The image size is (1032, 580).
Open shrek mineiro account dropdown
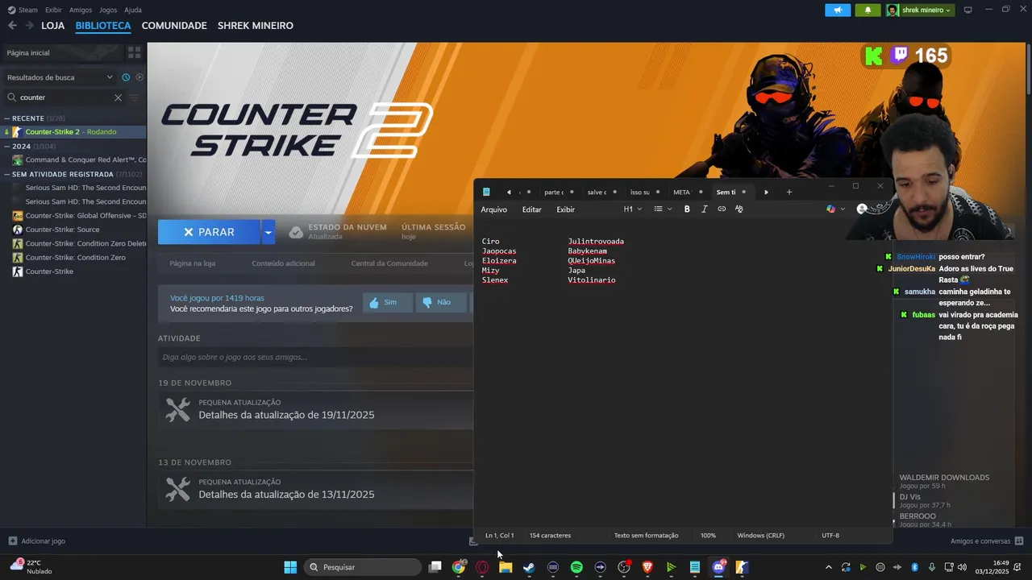click(920, 10)
